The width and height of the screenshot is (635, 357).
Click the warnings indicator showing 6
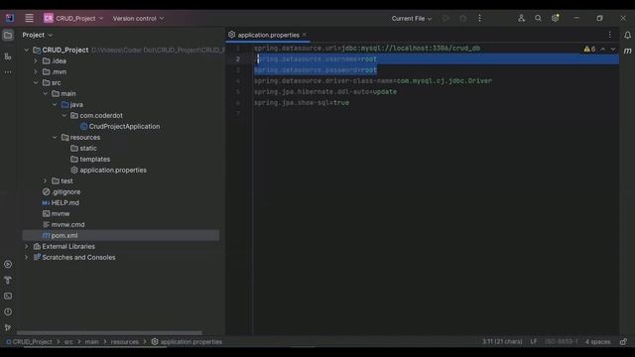coord(589,49)
